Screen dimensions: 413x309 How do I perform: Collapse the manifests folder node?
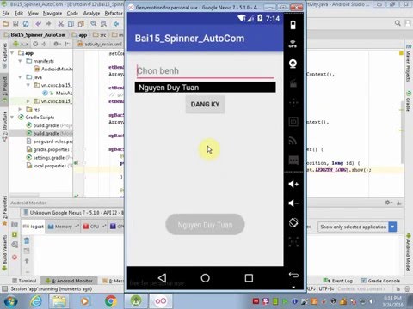pyautogui.click(x=20, y=61)
